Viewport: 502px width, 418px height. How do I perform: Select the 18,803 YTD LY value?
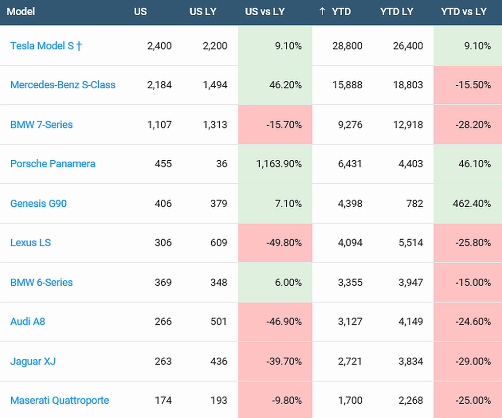coord(408,85)
